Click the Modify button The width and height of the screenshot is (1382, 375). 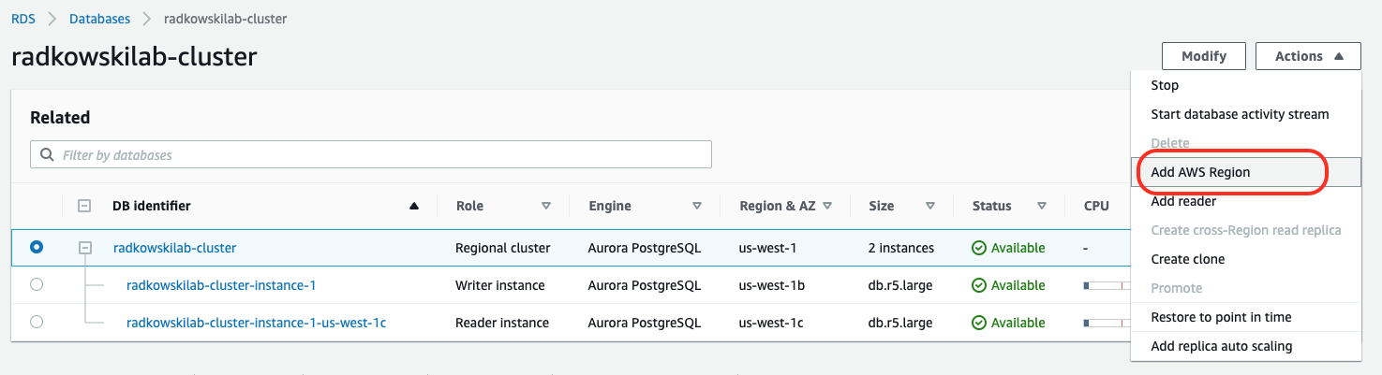(x=1204, y=56)
